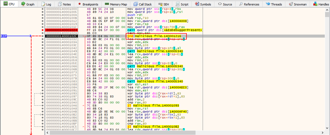Toggle breakpoint bullet at address 0000000140001049

coord(43,51)
